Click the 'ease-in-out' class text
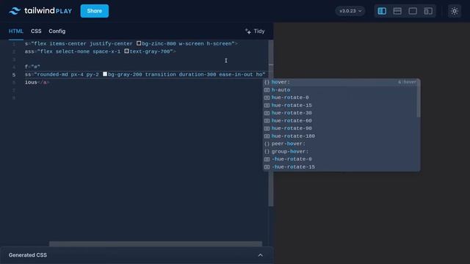The height and width of the screenshot is (264, 470). [x=236, y=75]
